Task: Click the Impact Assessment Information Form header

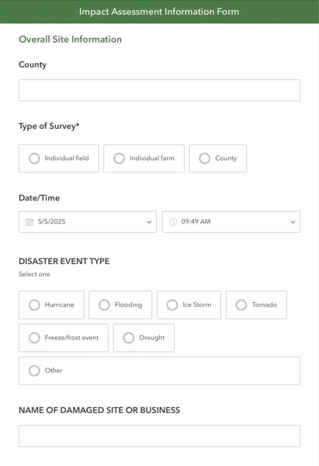Action: (159, 12)
